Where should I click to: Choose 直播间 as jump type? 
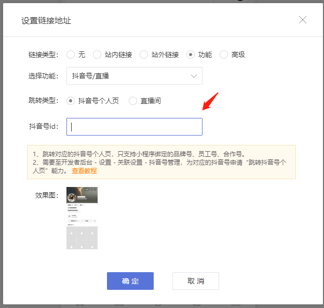click(x=133, y=101)
